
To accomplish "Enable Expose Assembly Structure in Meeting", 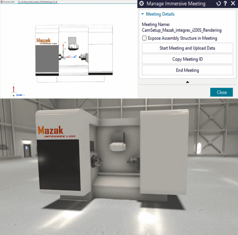I will pyautogui.click(x=144, y=38).
